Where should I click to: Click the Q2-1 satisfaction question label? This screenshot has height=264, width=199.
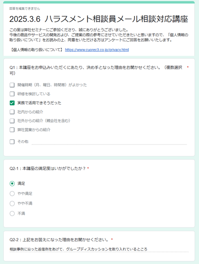48,168
